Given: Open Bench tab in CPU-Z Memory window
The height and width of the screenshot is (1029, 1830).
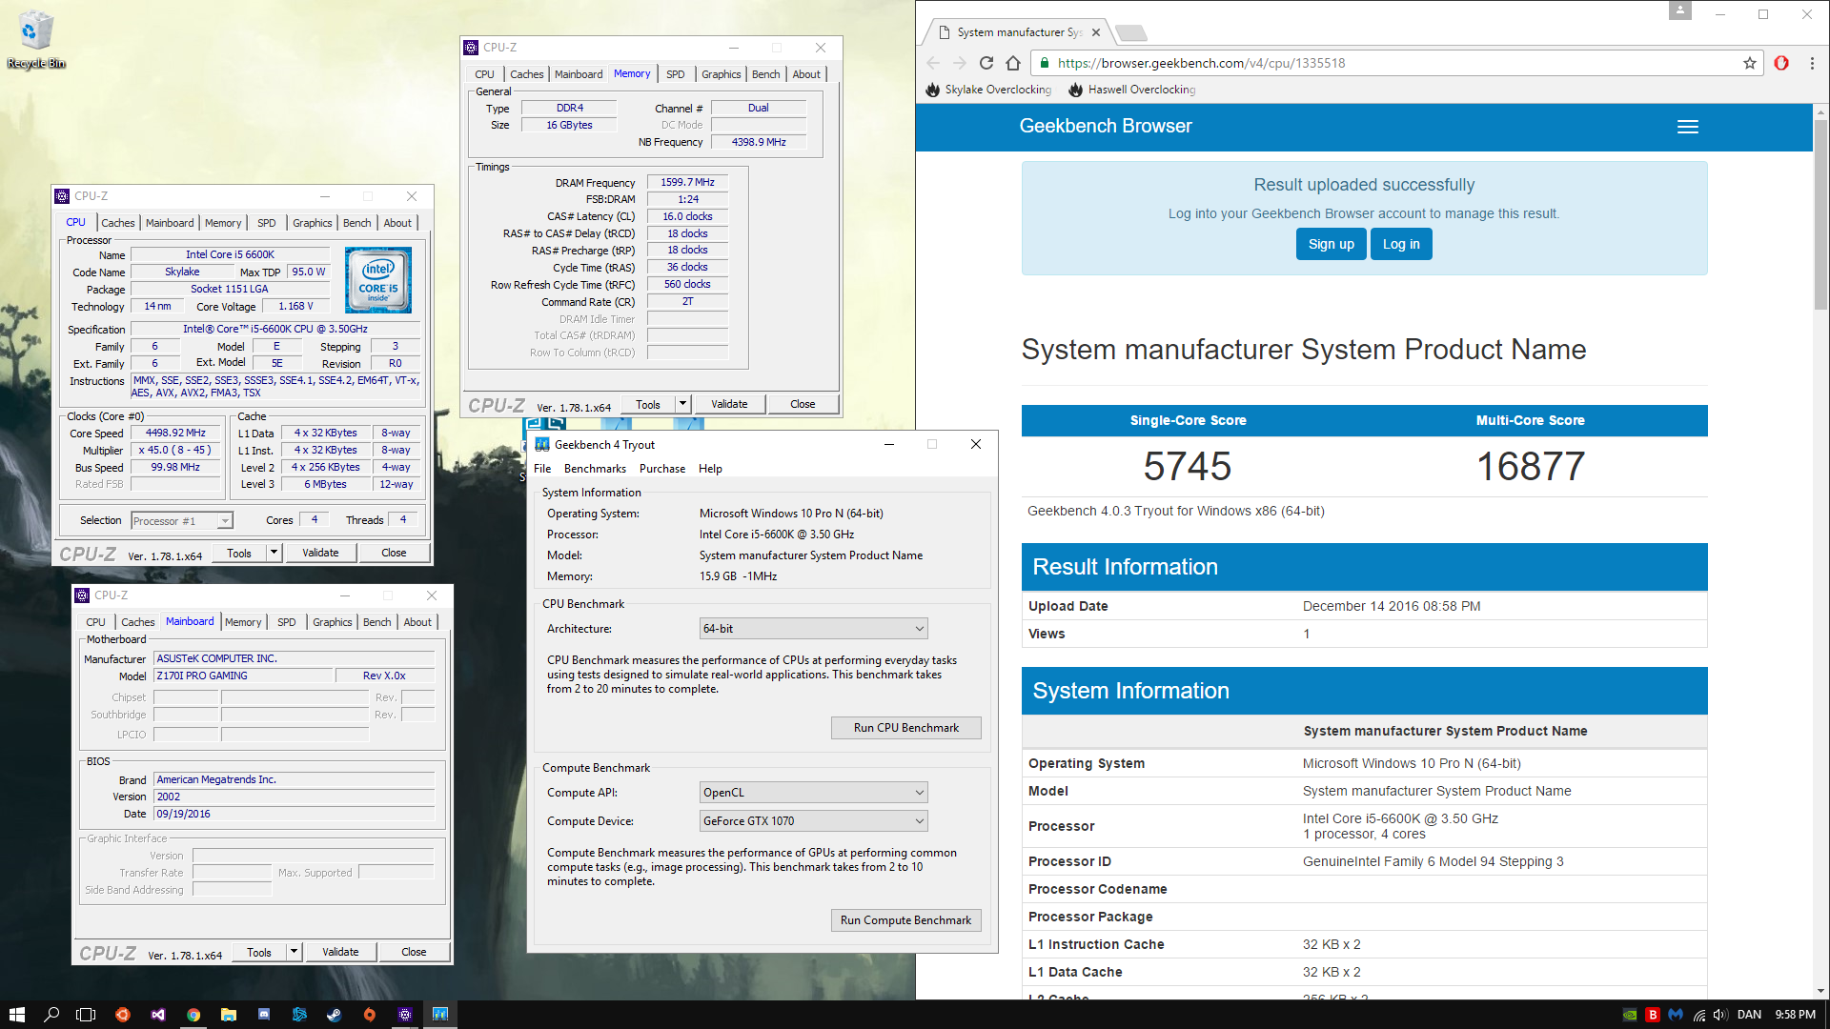Looking at the screenshot, I should [x=765, y=74].
